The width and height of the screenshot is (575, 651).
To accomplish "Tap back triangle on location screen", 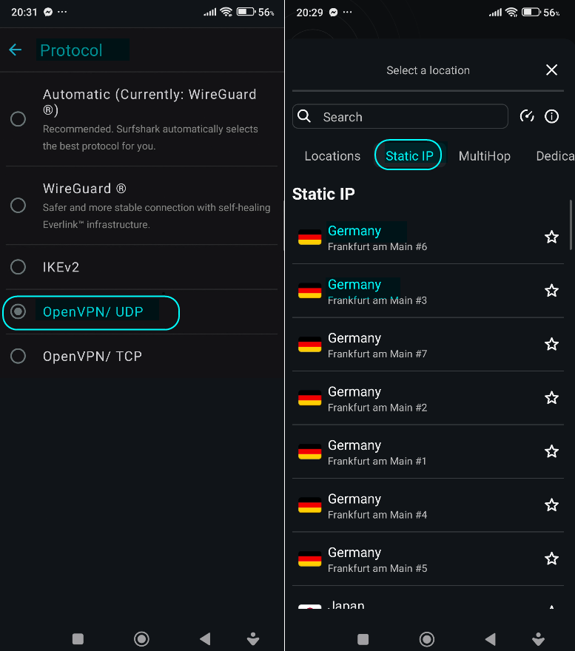I will point(490,639).
